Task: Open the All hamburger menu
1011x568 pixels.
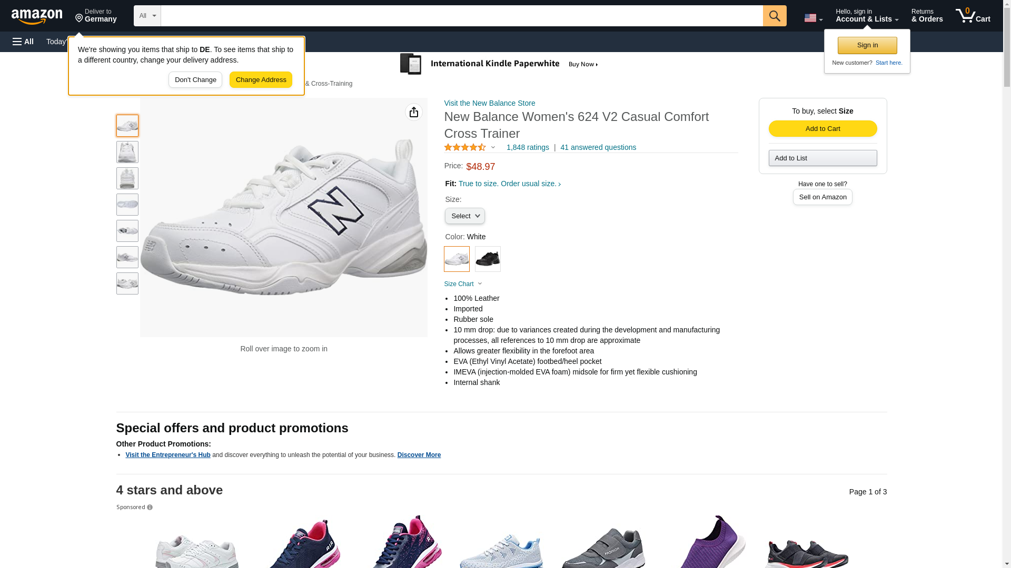Action: (23, 42)
